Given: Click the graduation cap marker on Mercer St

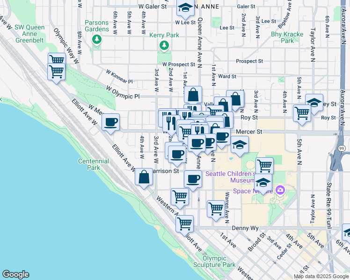Looking at the screenshot, I should click(240, 145).
